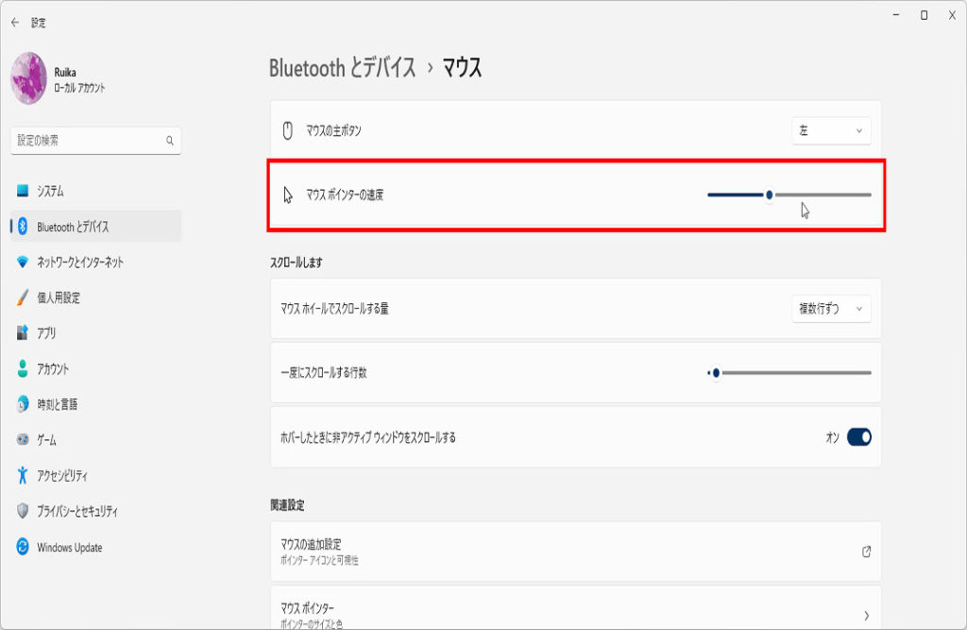Toggle ホバー時に非アクティブ ウィンドウをスクロール switch

pyautogui.click(x=858, y=436)
